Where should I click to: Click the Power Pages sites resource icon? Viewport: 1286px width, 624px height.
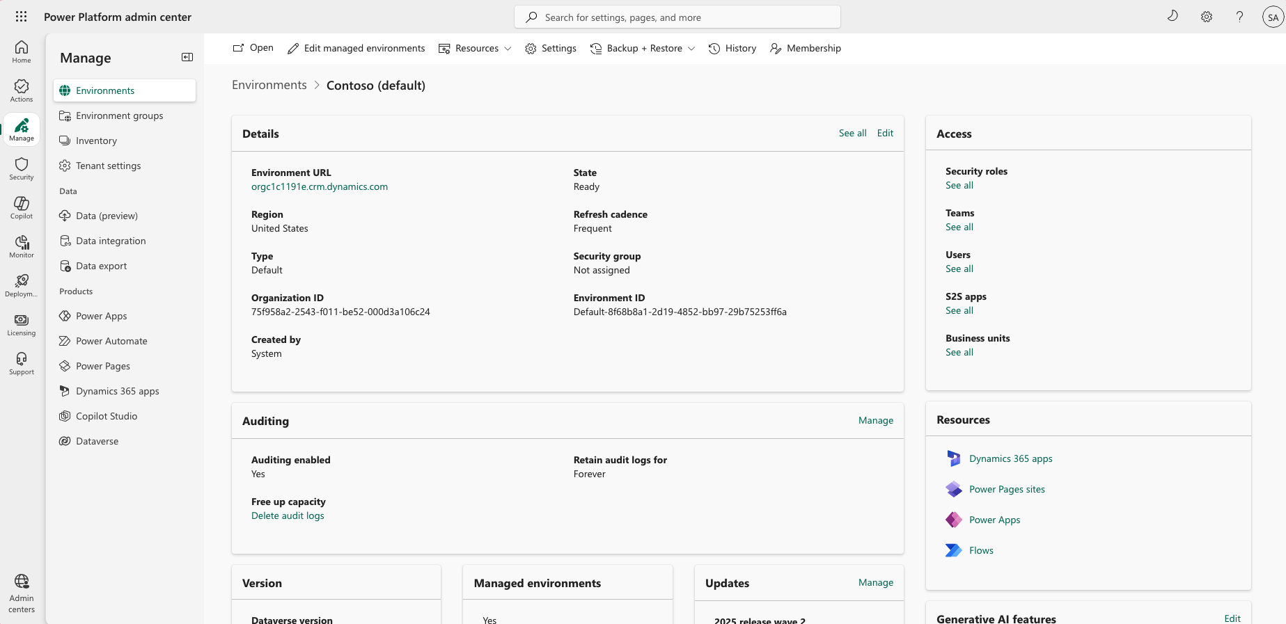point(954,489)
